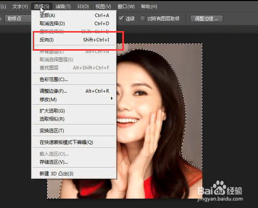Open the 窗口(W) menu
Viewport: 258px width, 208px height.
[126, 7]
